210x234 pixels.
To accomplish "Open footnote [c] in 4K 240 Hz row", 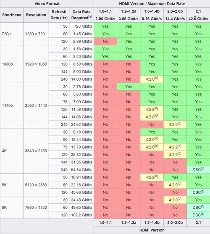I will coord(202,168).
